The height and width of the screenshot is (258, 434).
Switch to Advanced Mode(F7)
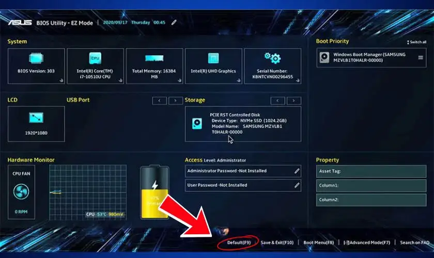click(x=367, y=243)
